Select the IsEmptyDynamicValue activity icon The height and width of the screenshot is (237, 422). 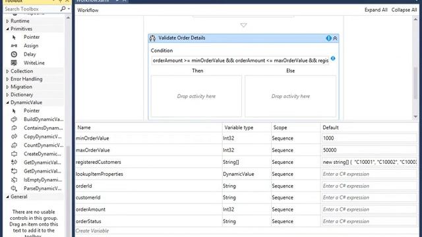point(14,180)
